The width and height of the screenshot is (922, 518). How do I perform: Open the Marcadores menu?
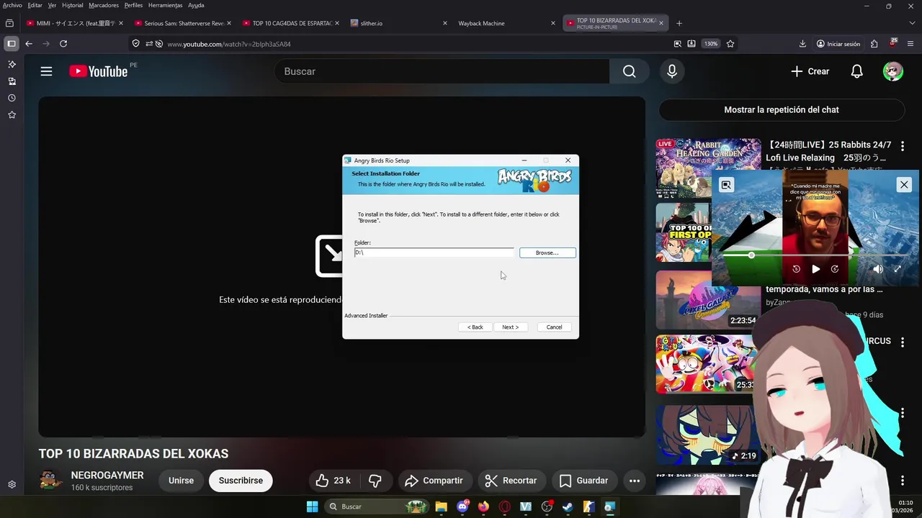tap(104, 5)
